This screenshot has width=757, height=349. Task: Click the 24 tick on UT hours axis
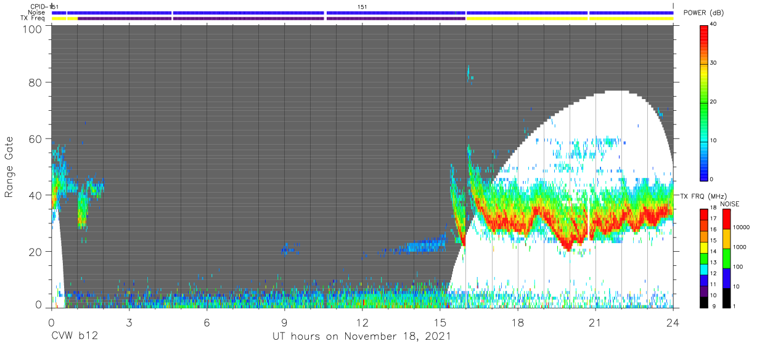point(673,323)
